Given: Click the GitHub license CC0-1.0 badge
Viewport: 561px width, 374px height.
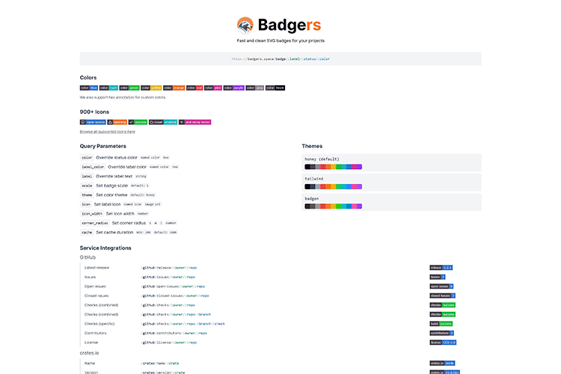Looking at the screenshot, I should pos(443,342).
